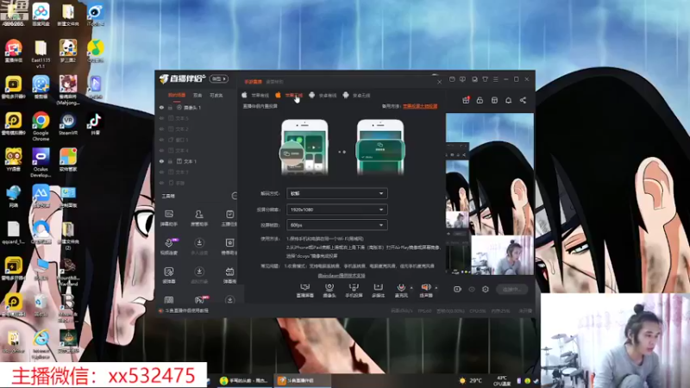Click the share icon in right panel header
Image resolution: width=690 pixels, height=388 pixels.
click(523, 100)
